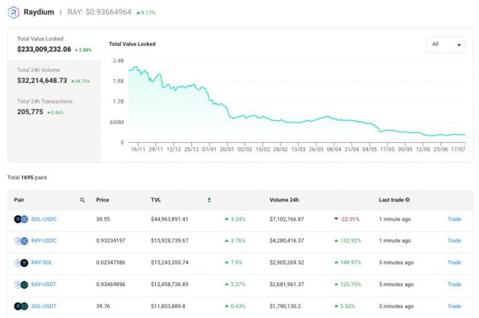Click Trade for the RAY-USDT pair
Viewport: 479px width, 318px height.
454,284
